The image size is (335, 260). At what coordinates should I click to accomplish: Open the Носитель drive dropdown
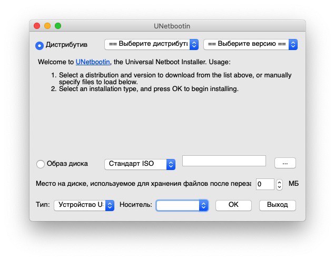tap(182, 205)
